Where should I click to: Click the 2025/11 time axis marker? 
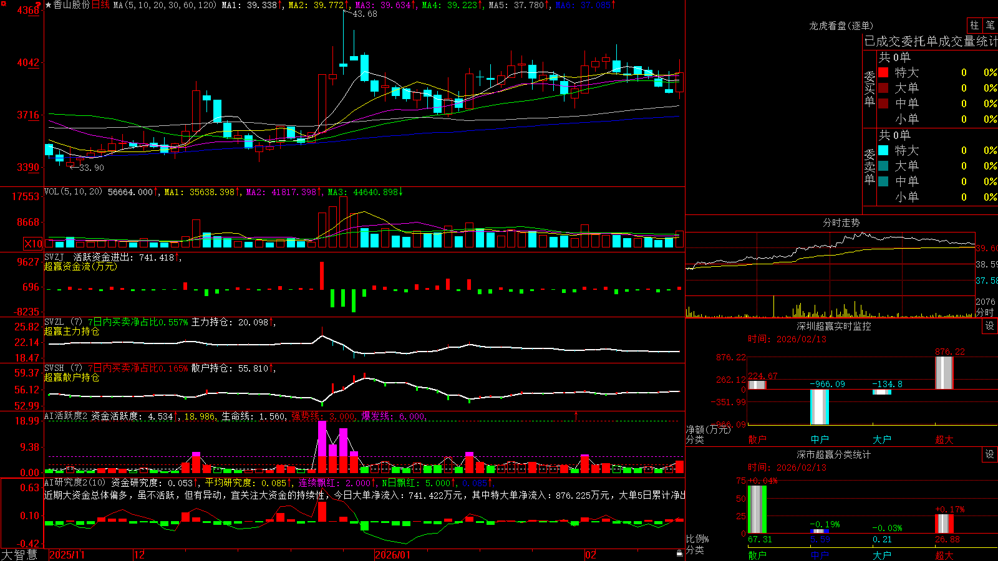67,555
